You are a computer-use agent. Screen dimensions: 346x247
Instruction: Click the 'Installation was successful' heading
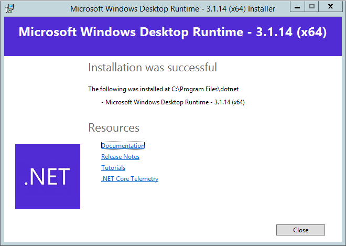pyautogui.click(x=153, y=67)
